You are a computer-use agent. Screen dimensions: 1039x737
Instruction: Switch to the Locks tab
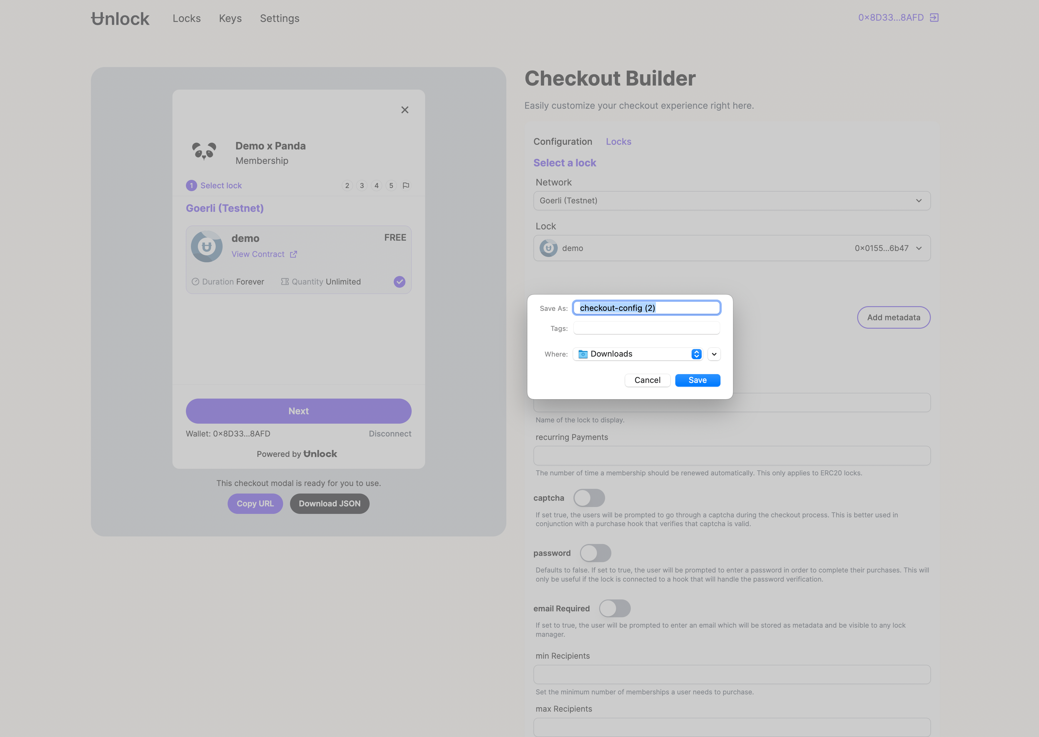coord(619,141)
